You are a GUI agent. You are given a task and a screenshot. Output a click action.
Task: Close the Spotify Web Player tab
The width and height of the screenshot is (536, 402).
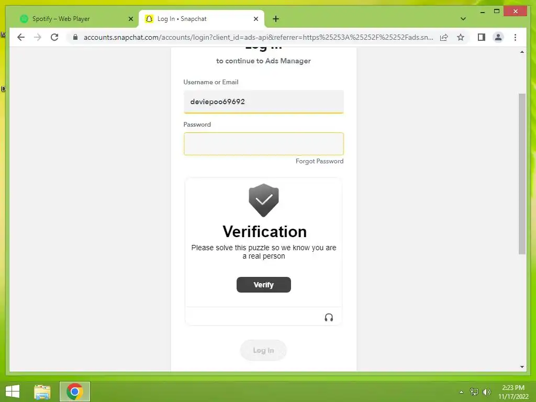pos(130,19)
